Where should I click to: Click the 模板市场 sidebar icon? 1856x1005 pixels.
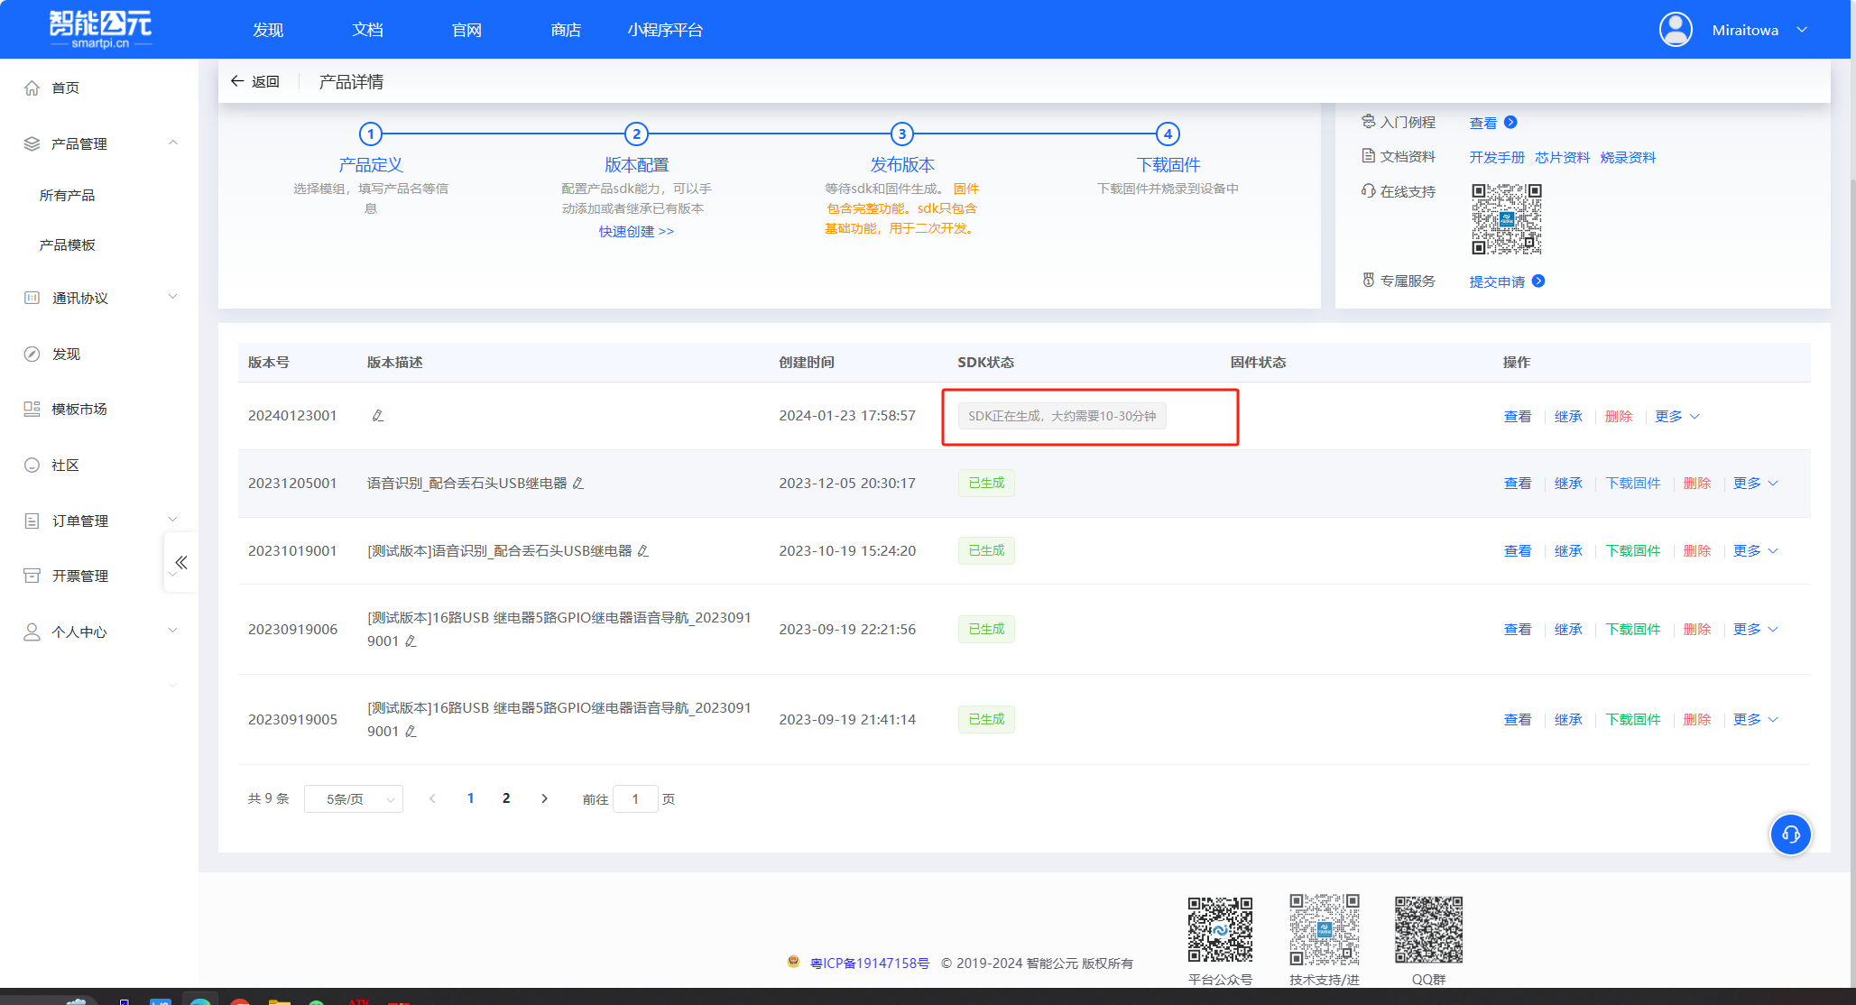32,409
